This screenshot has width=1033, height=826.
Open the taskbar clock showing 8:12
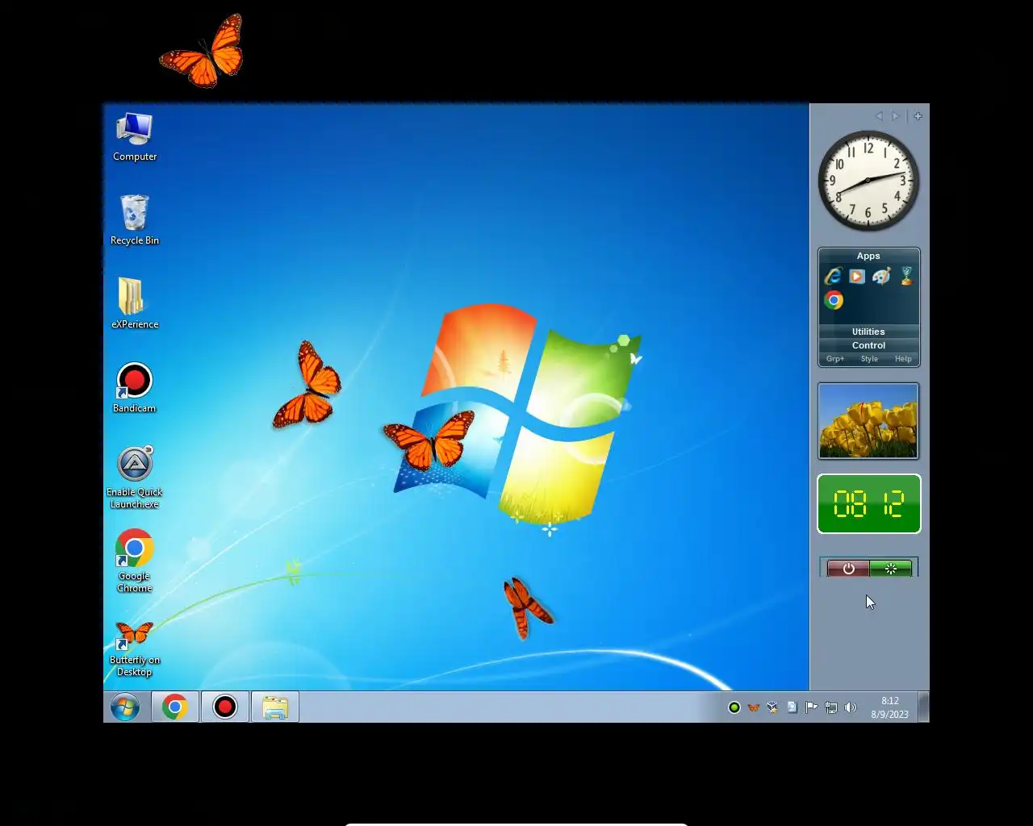pos(890,707)
